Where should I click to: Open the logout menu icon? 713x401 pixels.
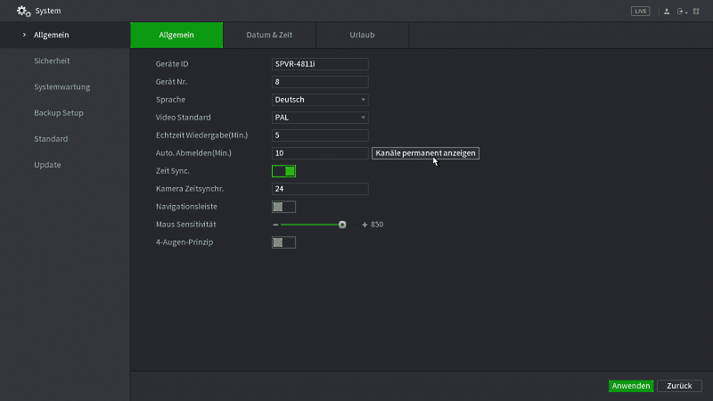[682, 11]
